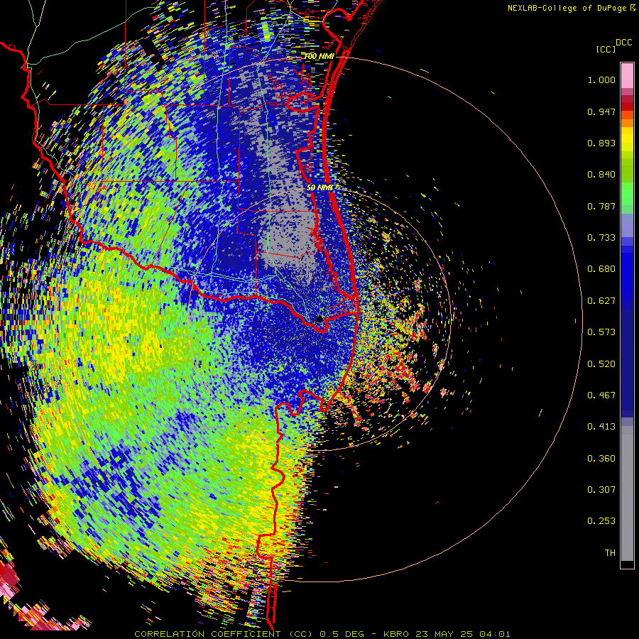This screenshot has height=639, width=639.
Task: Click the 50 NMI range ring label
Action: [320, 188]
